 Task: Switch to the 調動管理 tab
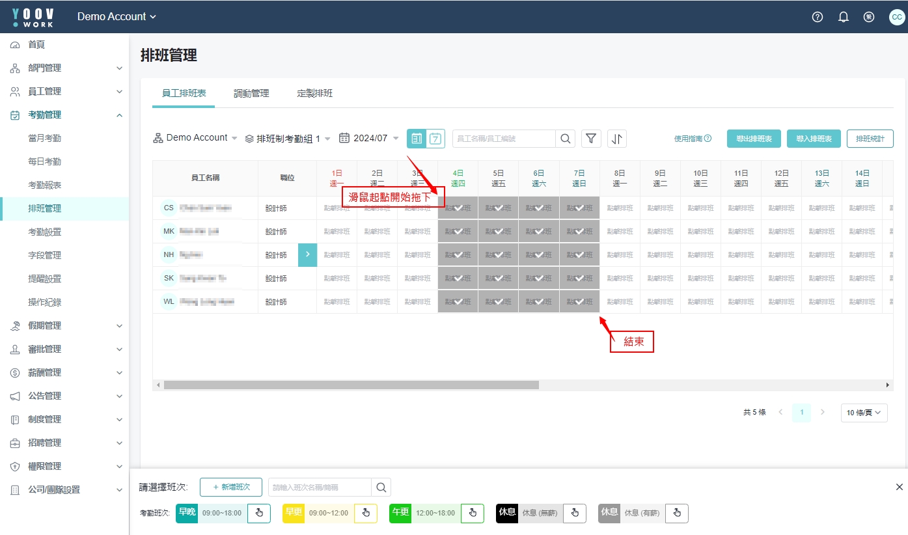[x=251, y=93]
